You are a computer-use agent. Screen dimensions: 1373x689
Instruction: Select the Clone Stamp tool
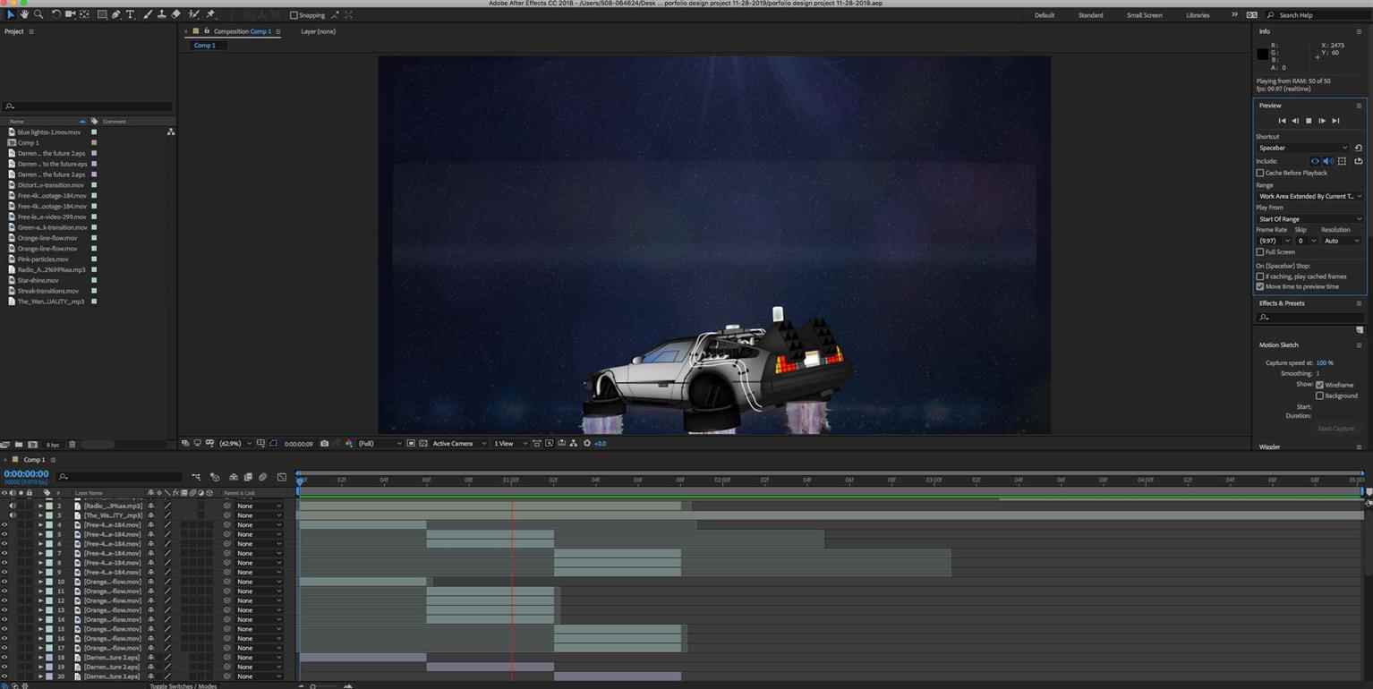click(x=161, y=14)
